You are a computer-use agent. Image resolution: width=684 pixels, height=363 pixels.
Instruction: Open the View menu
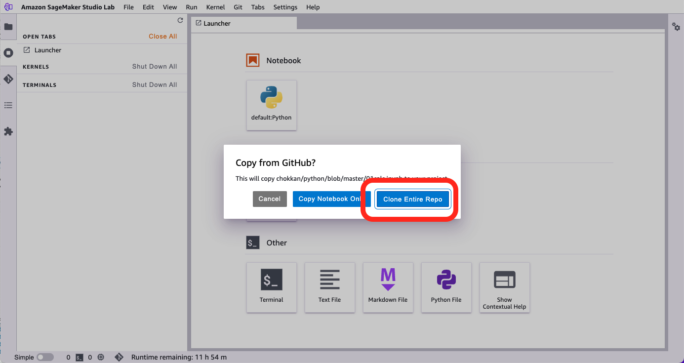(x=170, y=7)
